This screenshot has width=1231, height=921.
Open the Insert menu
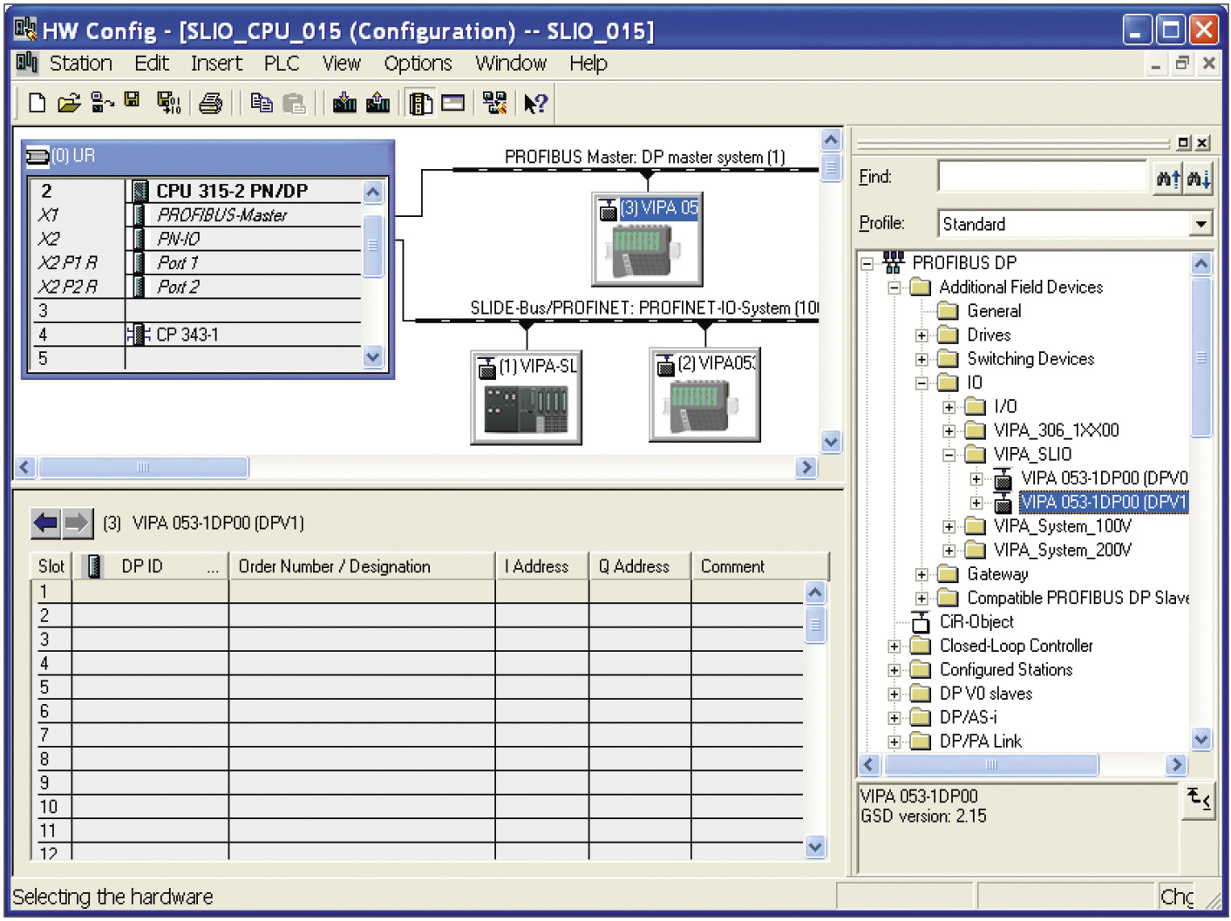pyautogui.click(x=216, y=64)
